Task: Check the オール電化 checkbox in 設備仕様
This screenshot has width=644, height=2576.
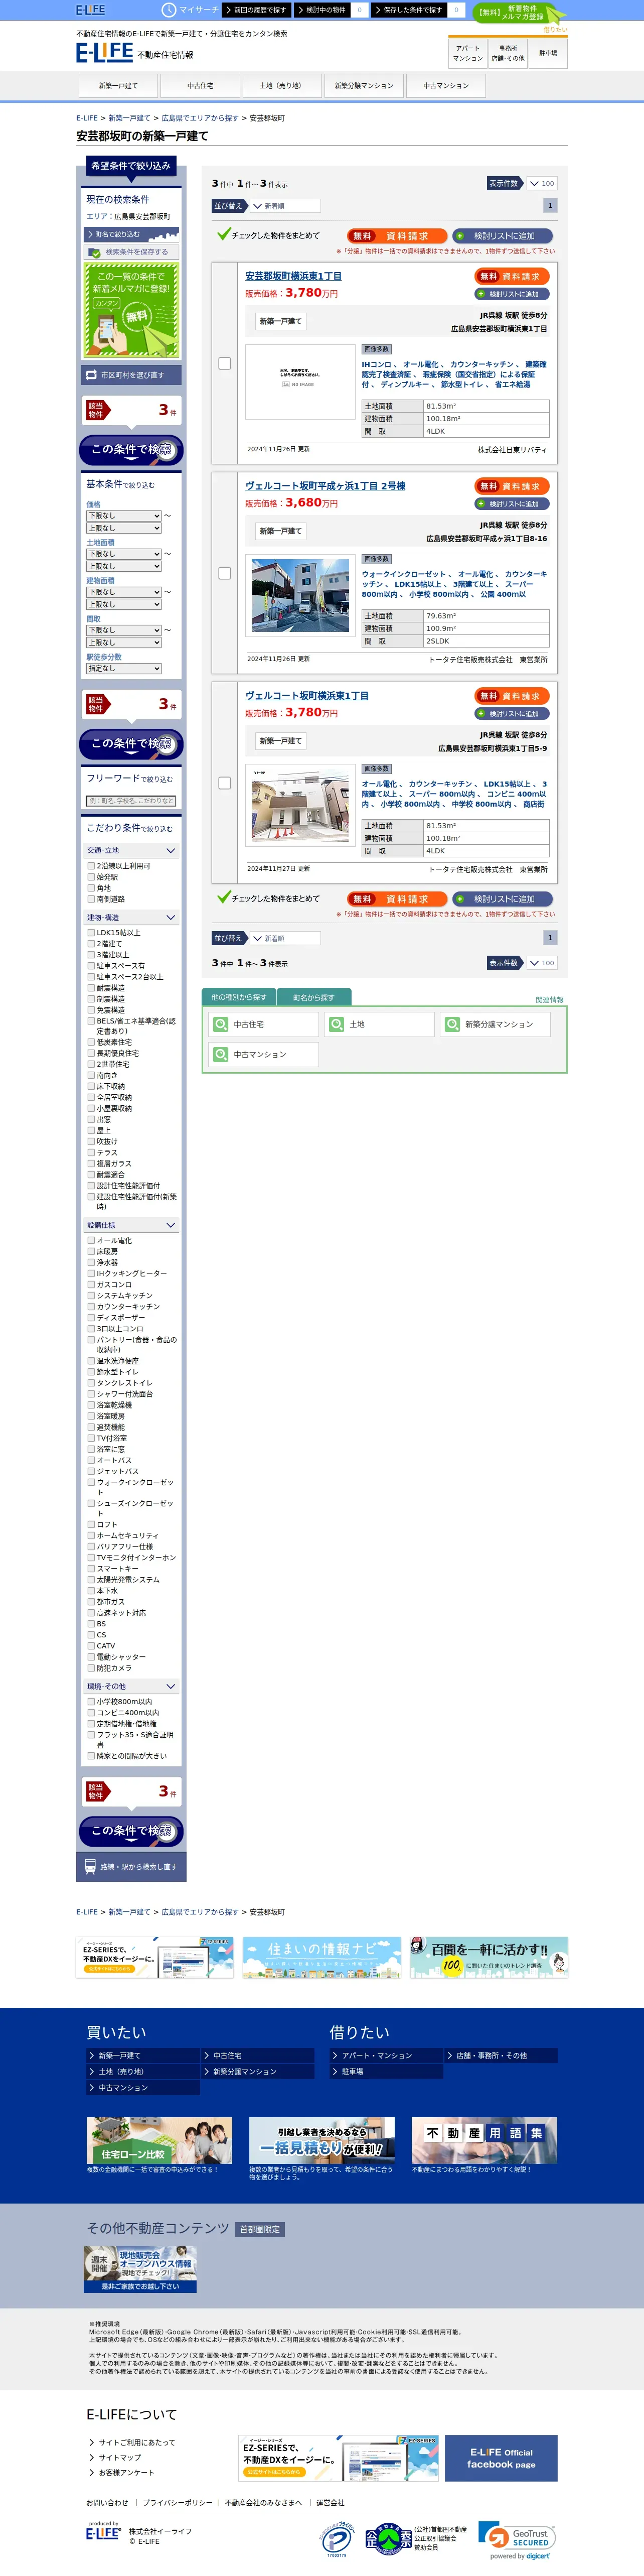Action: (x=91, y=1240)
